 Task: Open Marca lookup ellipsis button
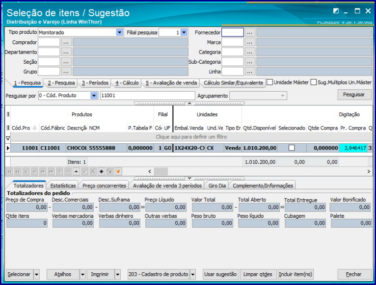(x=250, y=42)
